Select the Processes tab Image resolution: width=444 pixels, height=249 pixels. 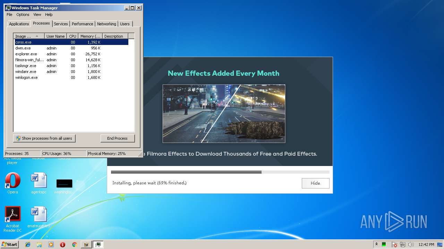(x=41, y=23)
